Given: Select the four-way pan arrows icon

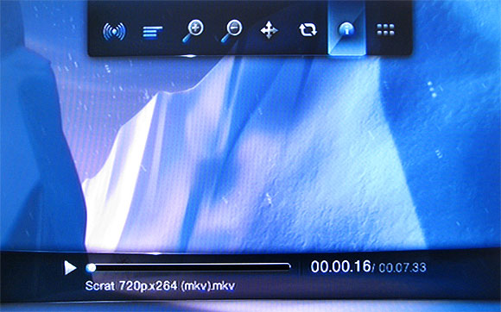Looking at the screenshot, I should (269, 30).
